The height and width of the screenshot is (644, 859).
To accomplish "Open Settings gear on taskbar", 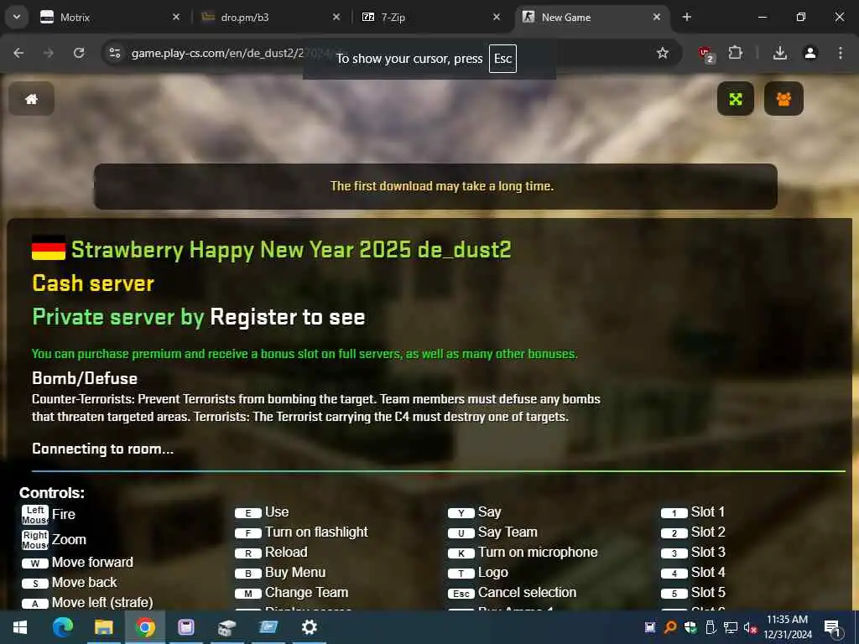I will pos(309,627).
